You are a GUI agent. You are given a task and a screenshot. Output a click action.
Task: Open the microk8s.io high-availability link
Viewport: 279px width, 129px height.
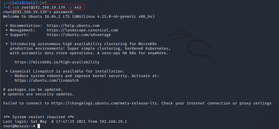57,62
